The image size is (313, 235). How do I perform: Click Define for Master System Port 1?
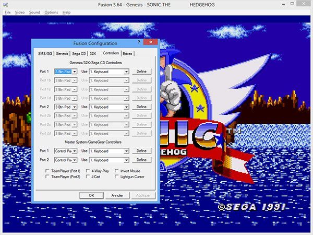click(141, 151)
